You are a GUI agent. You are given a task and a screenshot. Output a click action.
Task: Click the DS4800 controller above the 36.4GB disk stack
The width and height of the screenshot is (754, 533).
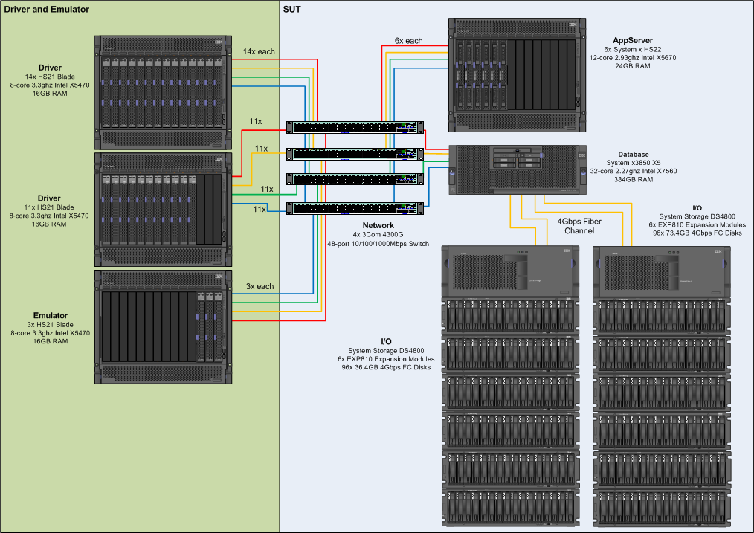[510, 271]
